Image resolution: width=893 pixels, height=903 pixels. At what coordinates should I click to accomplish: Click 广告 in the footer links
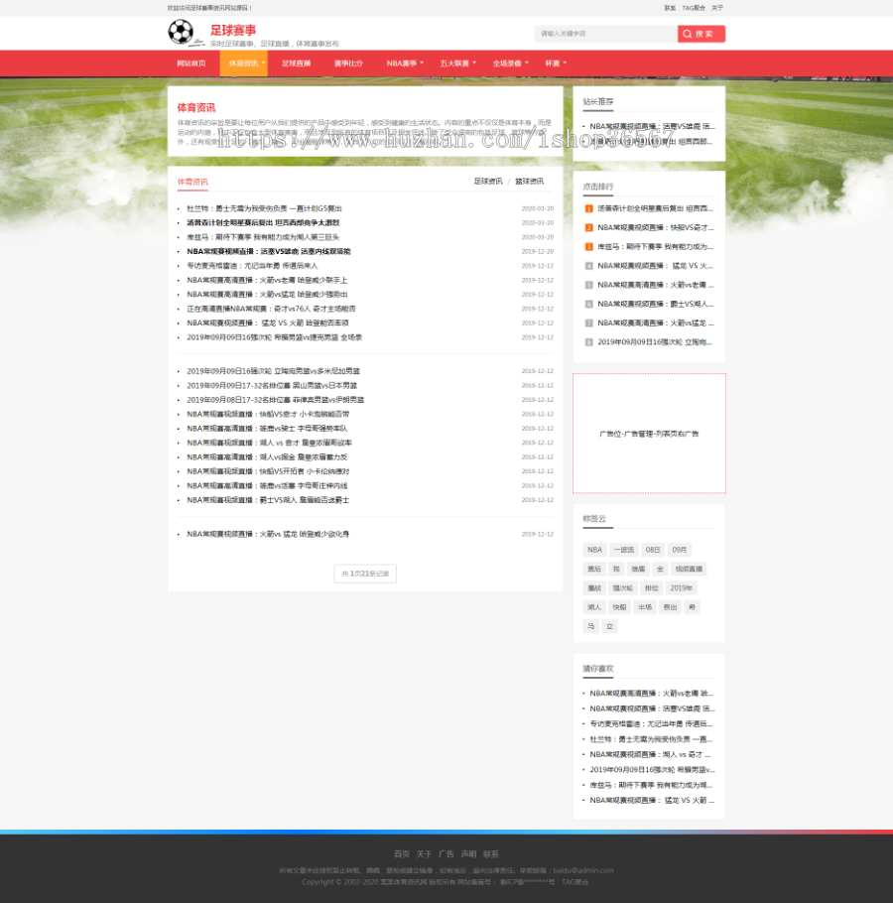(446, 854)
